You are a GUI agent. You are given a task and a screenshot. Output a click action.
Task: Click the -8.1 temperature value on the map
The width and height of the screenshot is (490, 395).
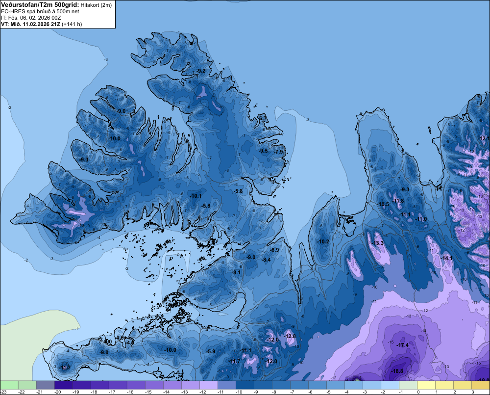click(x=236, y=272)
